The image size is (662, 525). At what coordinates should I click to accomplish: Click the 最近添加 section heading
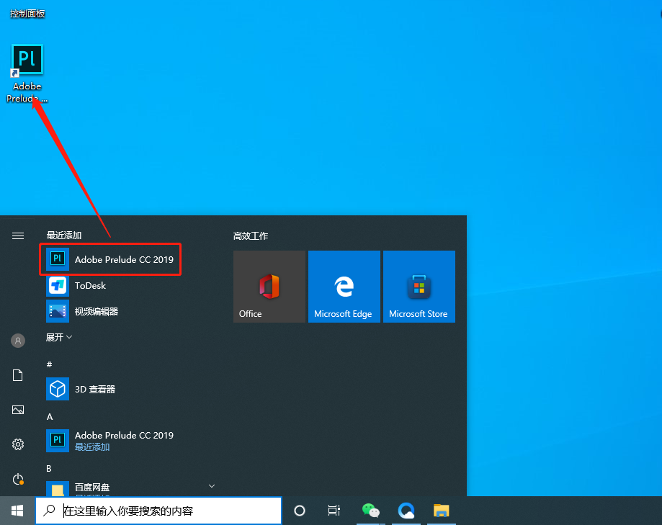(x=64, y=235)
